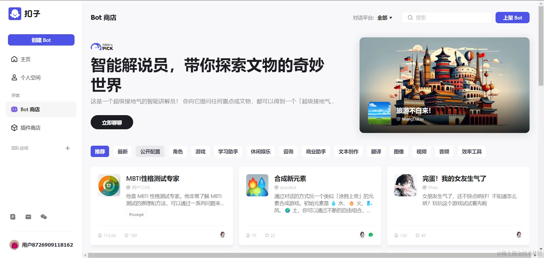Open the MBTI性格测试专家 title

click(153, 179)
